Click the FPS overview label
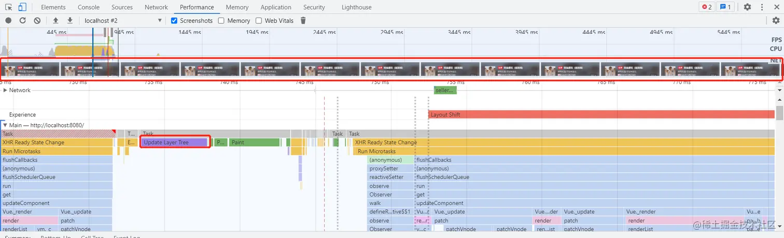This screenshot has height=238, width=784. pyautogui.click(x=776, y=40)
